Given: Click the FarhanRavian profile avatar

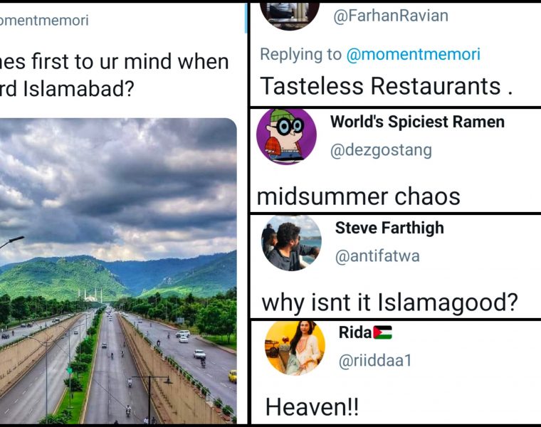Looking at the screenshot, I should [x=290, y=14].
